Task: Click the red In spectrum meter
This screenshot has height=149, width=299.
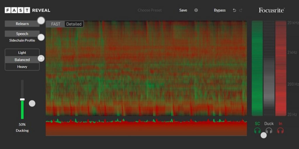Action: click(x=281, y=68)
